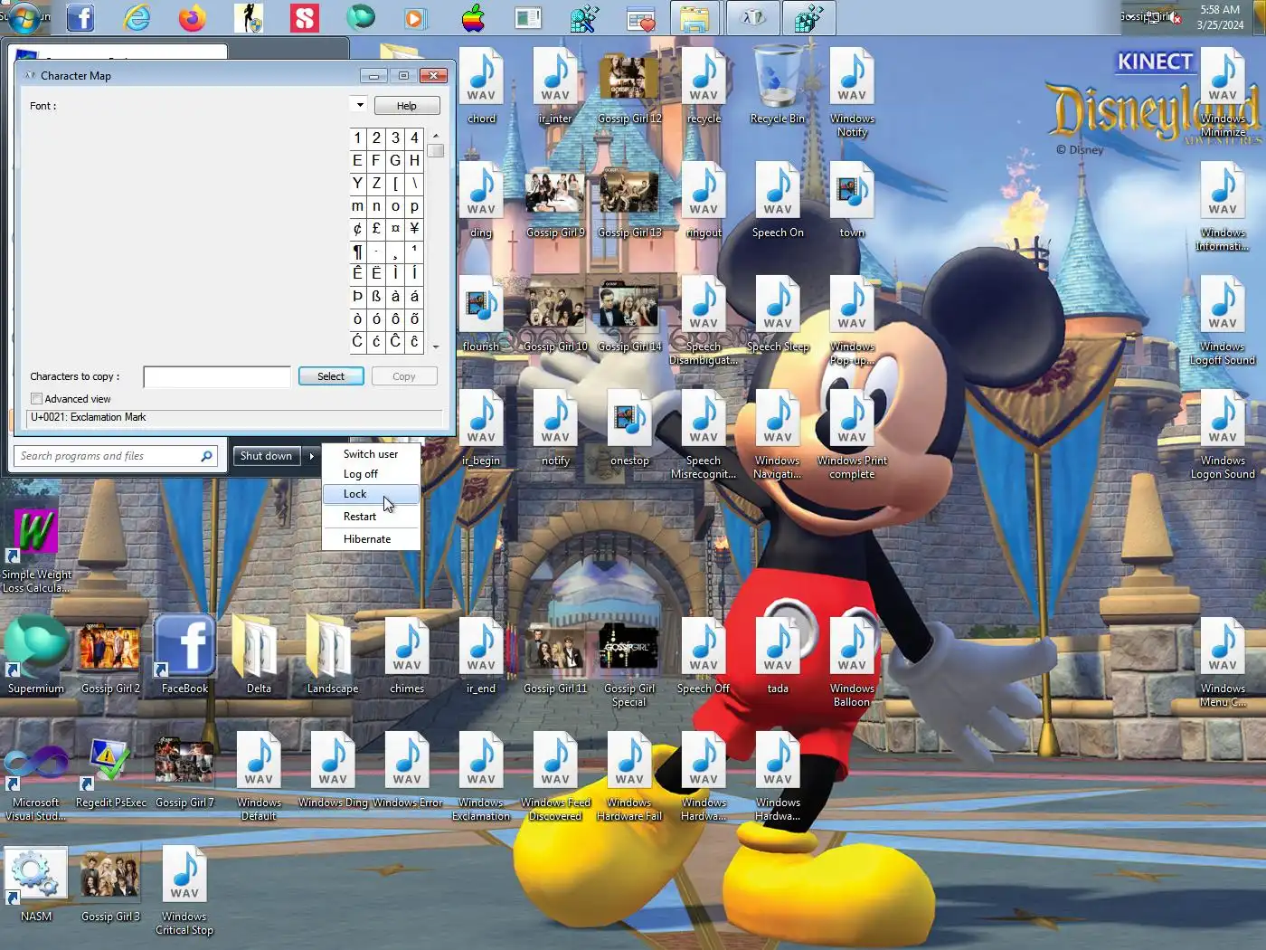Open the Delta folder
This screenshot has height=950, width=1266.
[259, 656]
